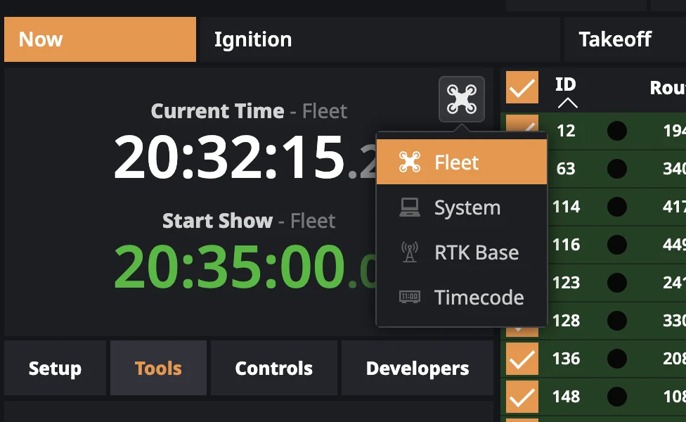This screenshot has height=422, width=686.
Task: Click drone ID 12 in the table
Action: pyautogui.click(x=566, y=130)
